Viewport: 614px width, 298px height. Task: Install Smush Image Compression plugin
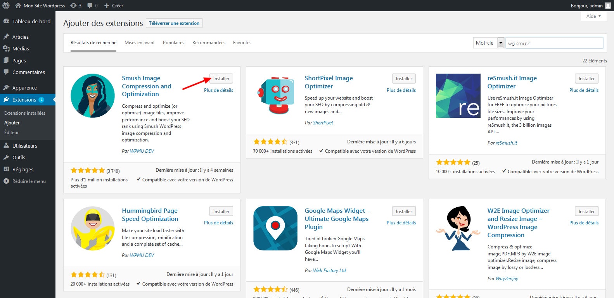click(221, 79)
